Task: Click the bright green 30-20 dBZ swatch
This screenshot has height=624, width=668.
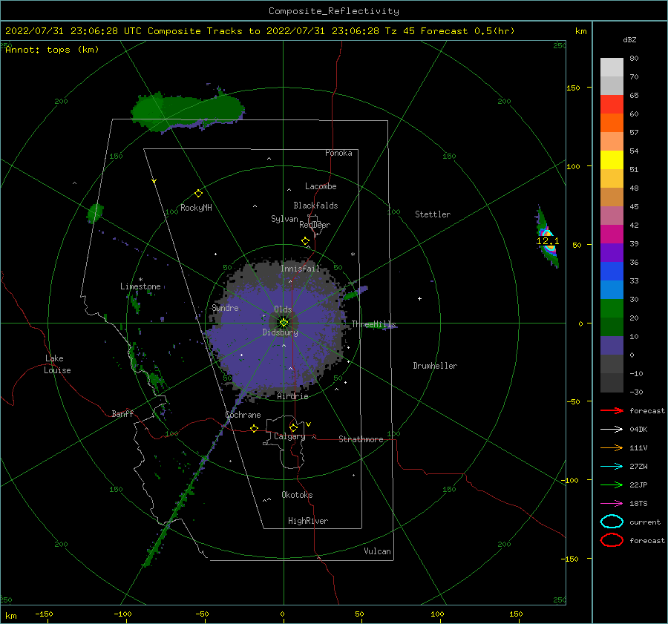Action: 612,309
